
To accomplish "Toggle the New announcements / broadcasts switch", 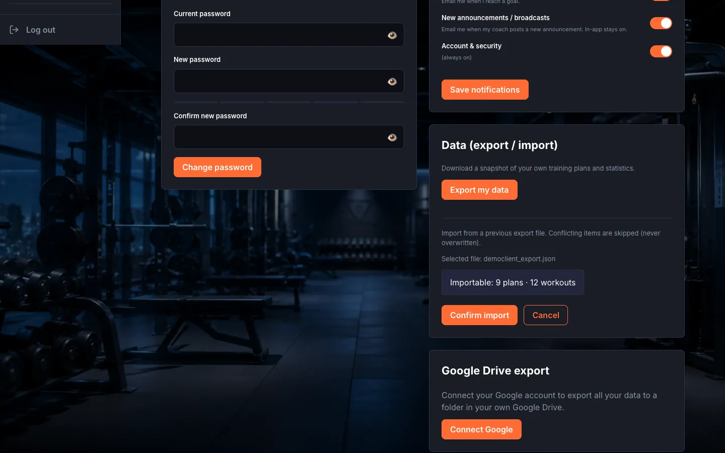I will pos(661,23).
